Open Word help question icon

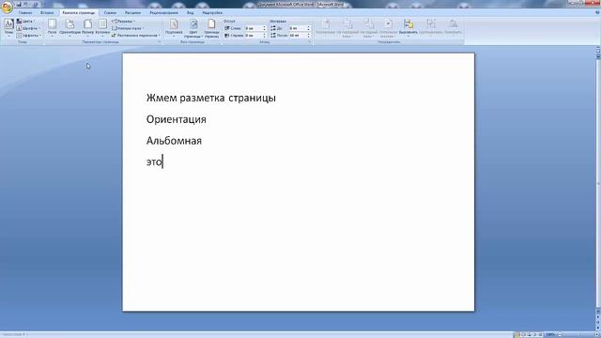pos(597,12)
